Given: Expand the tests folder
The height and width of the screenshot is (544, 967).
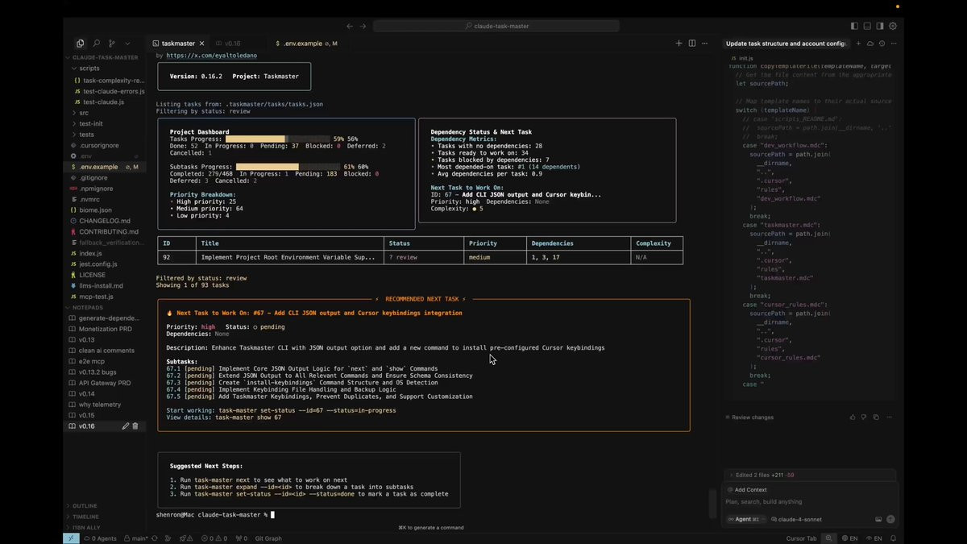Looking at the screenshot, I should (106, 135).
